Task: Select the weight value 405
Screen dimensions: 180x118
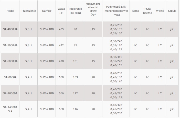Action: 61,29
